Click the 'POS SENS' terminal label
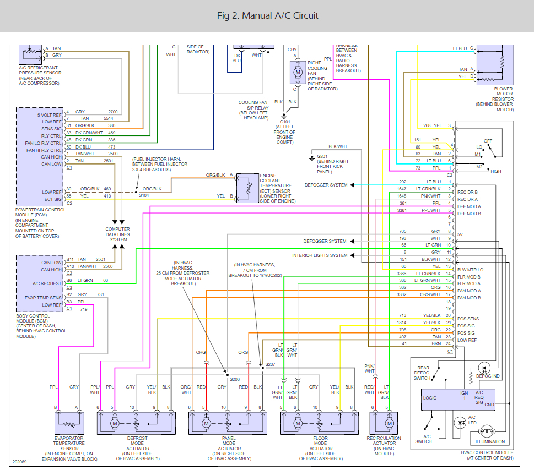The height and width of the screenshot is (475, 534). click(x=468, y=319)
